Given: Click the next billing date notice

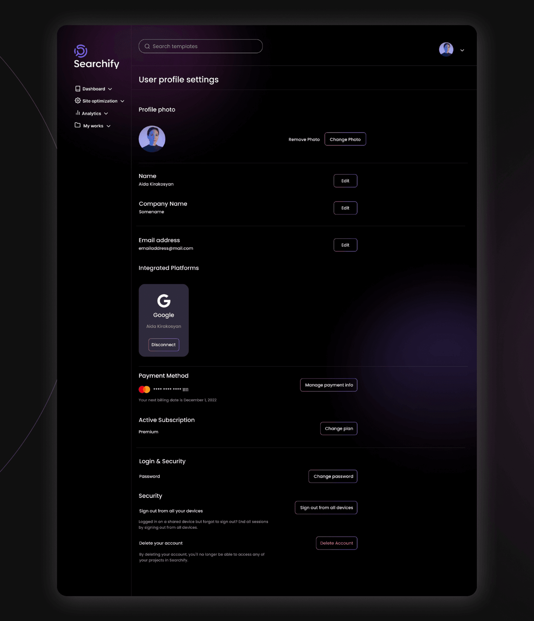Looking at the screenshot, I should tap(177, 400).
